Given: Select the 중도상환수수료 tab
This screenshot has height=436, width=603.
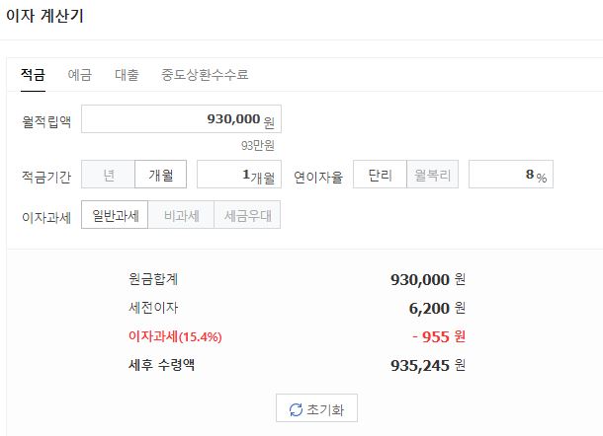Looking at the screenshot, I should pos(205,75).
